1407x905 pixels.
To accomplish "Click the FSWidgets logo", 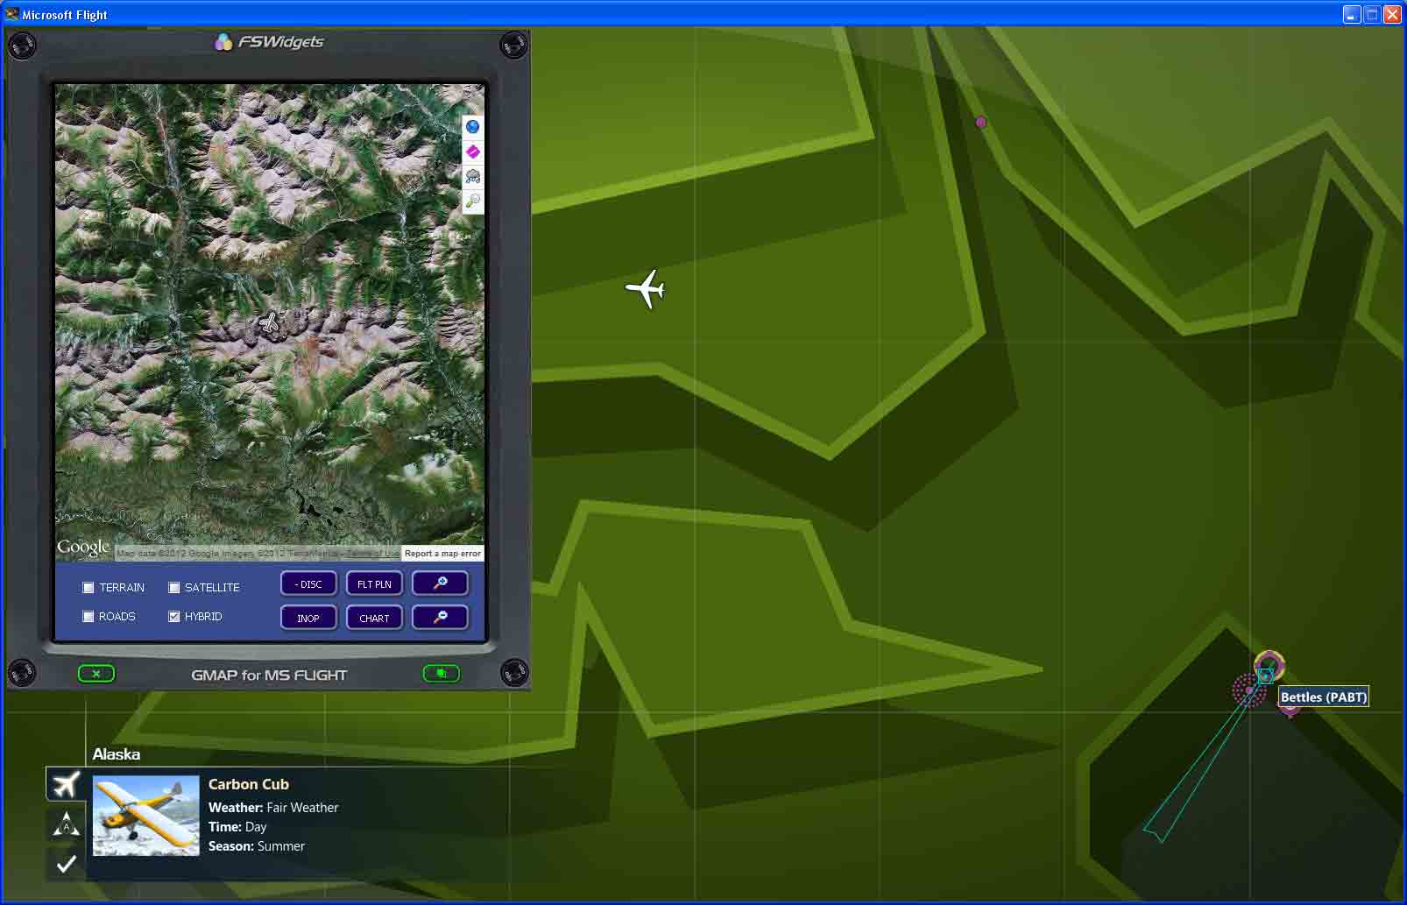I will 269,42.
